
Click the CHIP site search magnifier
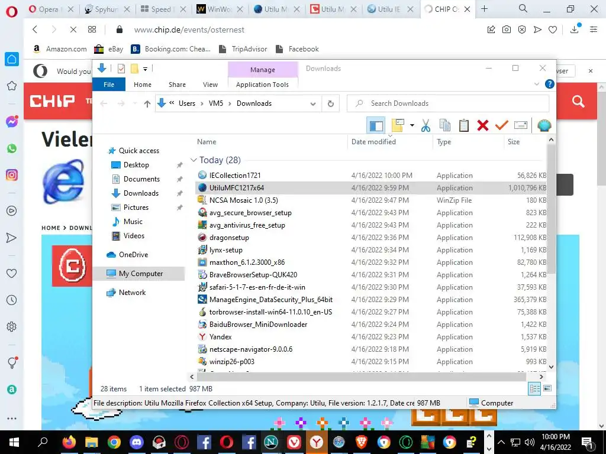point(578,102)
